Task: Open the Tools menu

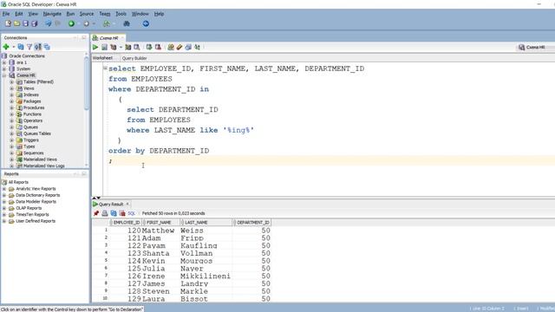Action: tap(121, 14)
